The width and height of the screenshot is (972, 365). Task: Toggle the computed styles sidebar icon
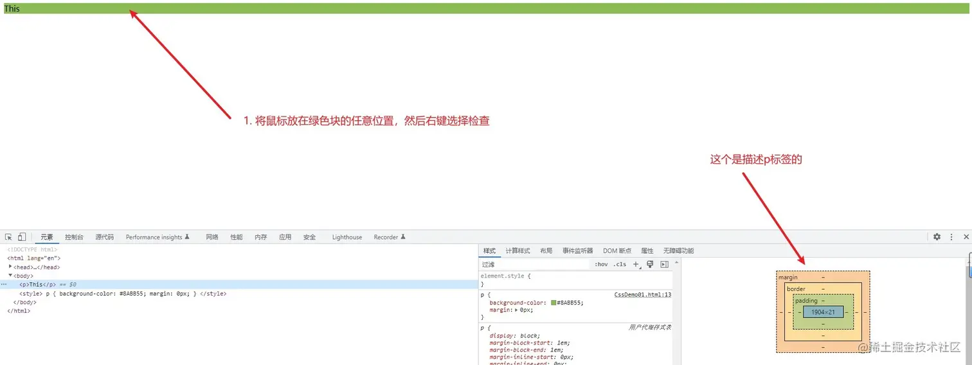664,264
